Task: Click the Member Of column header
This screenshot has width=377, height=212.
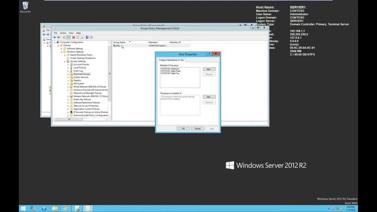Action: coord(179,42)
